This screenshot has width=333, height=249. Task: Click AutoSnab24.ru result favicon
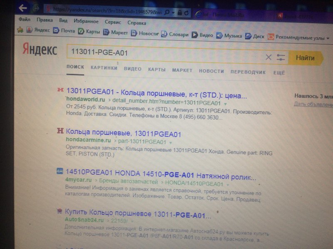tap(60, 211)
